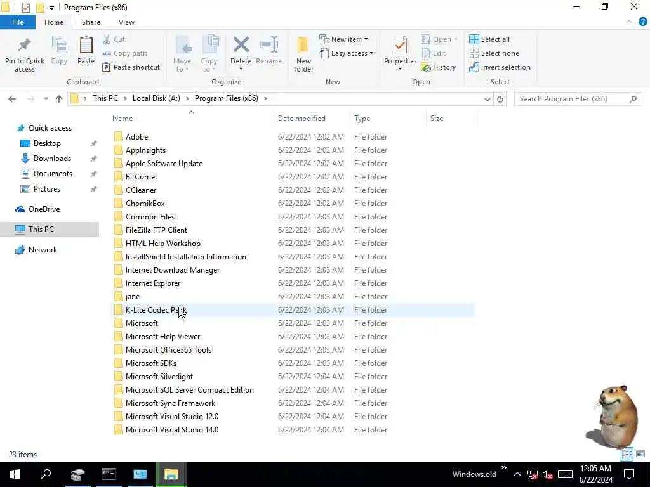650x487 pixels.
Task: Open Command Prompt from taskbar
Action: [109, 474]
